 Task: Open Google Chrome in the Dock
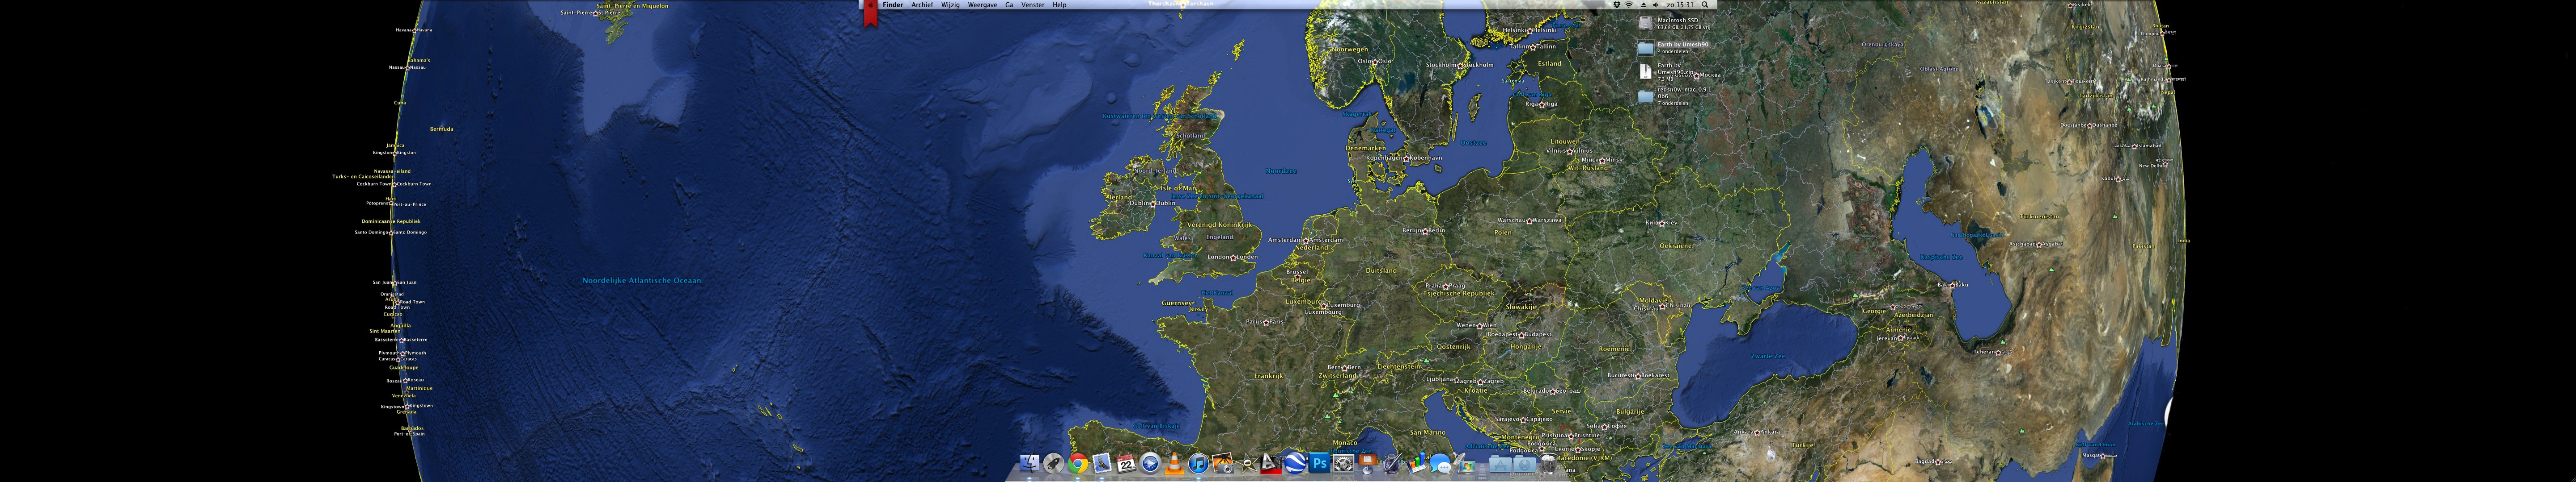pyautogui.click(x=1078, y=464)
